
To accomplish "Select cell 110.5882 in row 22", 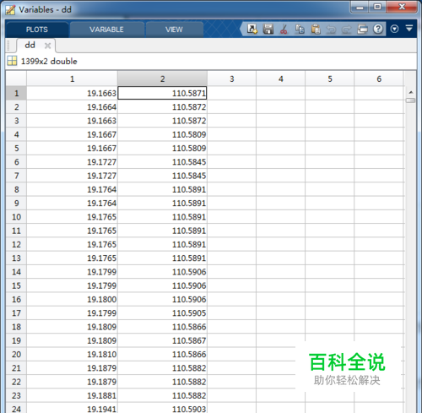I will (162, 382).
